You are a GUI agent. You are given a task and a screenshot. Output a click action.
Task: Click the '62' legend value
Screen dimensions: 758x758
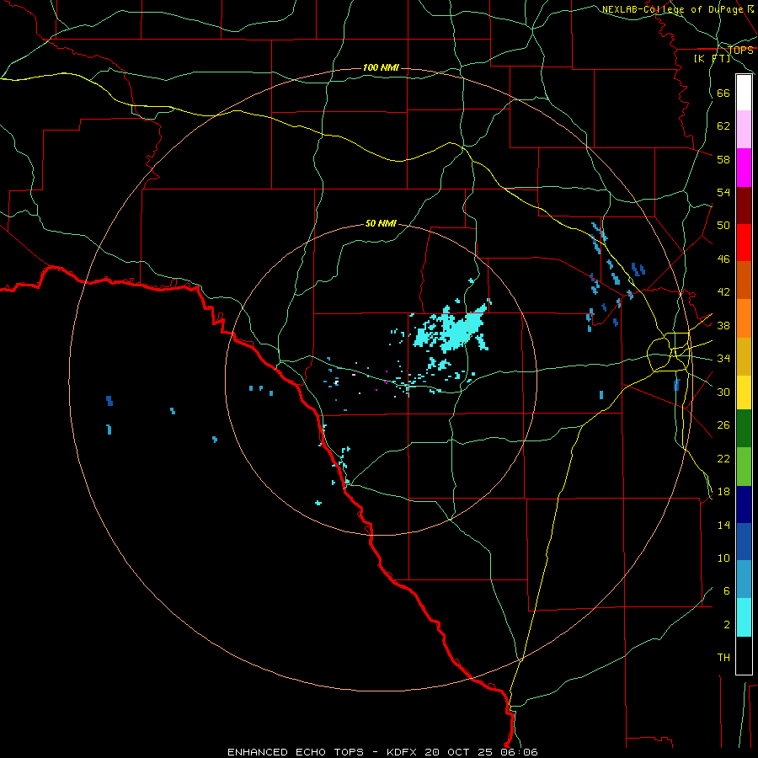coord(723,126)
